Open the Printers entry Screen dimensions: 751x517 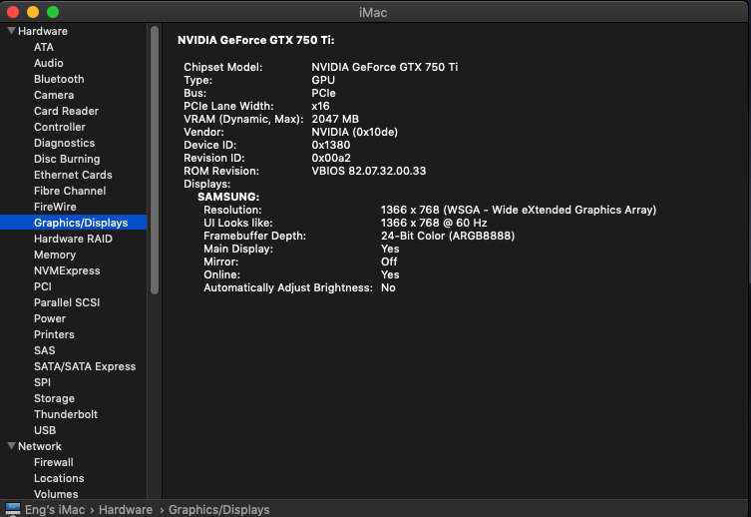pos(54,334)
